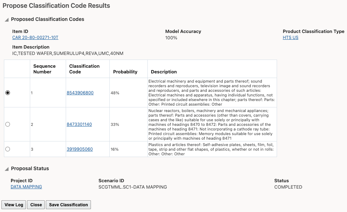Click the 48% probability cell
Viewport: 347px width, 212px height.
pos(129,93)
